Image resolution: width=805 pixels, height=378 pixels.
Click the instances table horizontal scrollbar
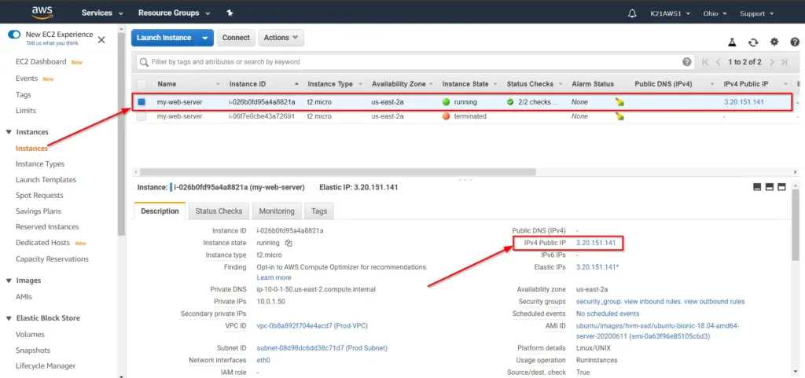(x=337, y=172)
